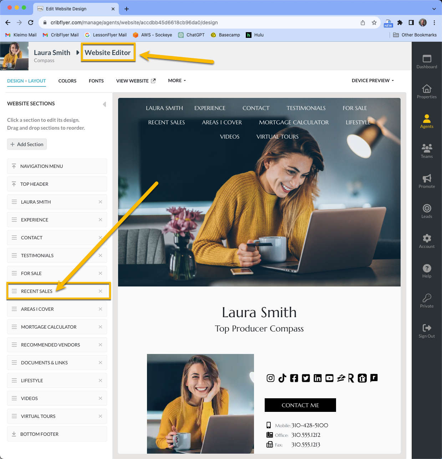Open the CribFlyer Mail bookmark

(61, 35)
